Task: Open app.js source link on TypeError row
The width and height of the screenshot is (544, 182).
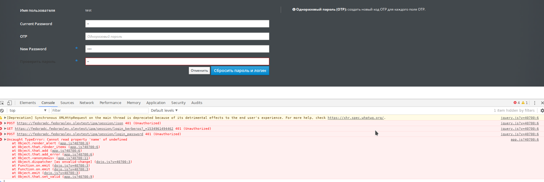Action: (x=525, y=139)
